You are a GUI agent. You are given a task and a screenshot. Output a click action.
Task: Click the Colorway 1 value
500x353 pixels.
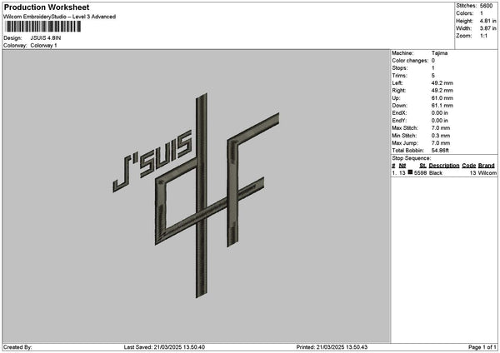tap(43, 46)
